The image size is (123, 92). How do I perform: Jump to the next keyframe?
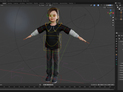pos(51,85)
